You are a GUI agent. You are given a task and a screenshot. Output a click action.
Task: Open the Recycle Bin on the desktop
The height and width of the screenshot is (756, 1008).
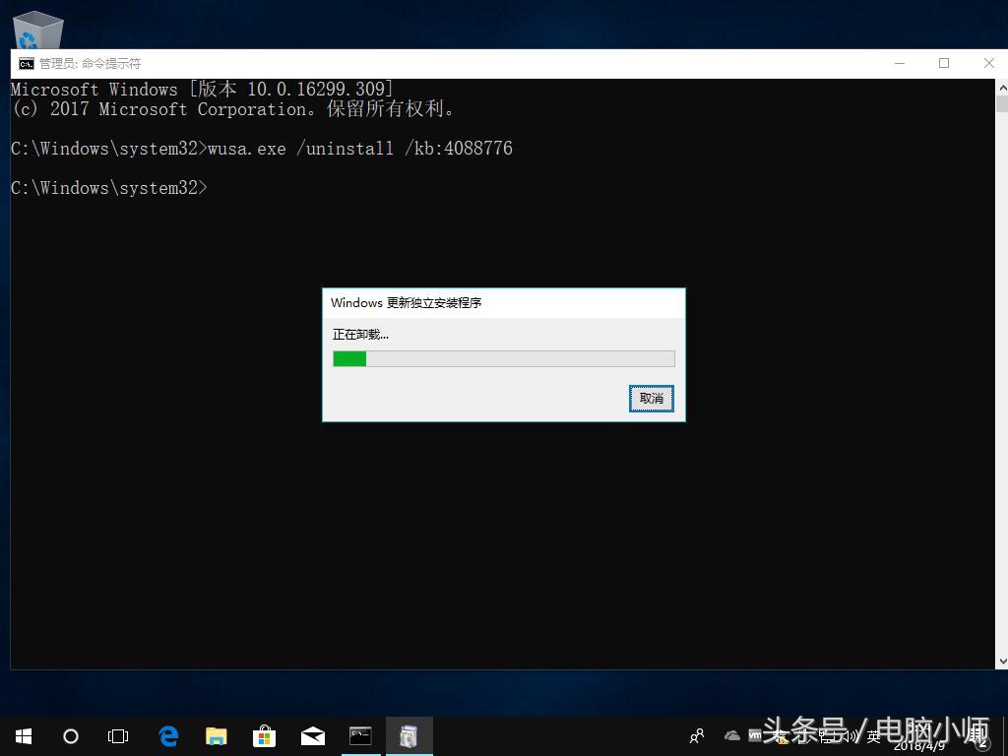click(x=37, y=28)
